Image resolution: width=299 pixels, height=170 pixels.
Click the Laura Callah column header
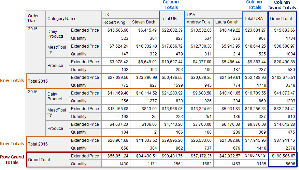pyautogui.click(x=227, y=22)
